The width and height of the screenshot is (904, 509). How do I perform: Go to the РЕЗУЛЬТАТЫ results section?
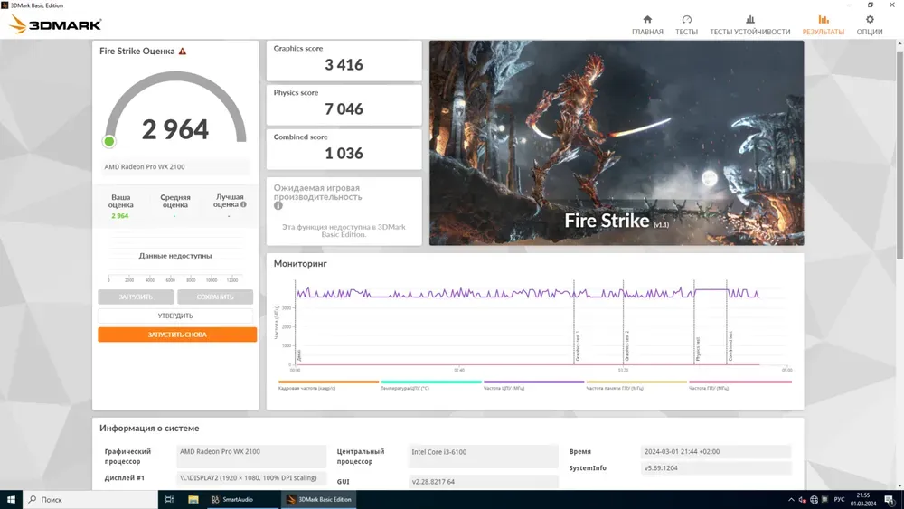tap(823, 25)
